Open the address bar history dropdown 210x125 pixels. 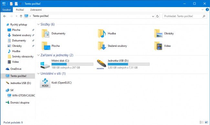(x=153, y=16)
